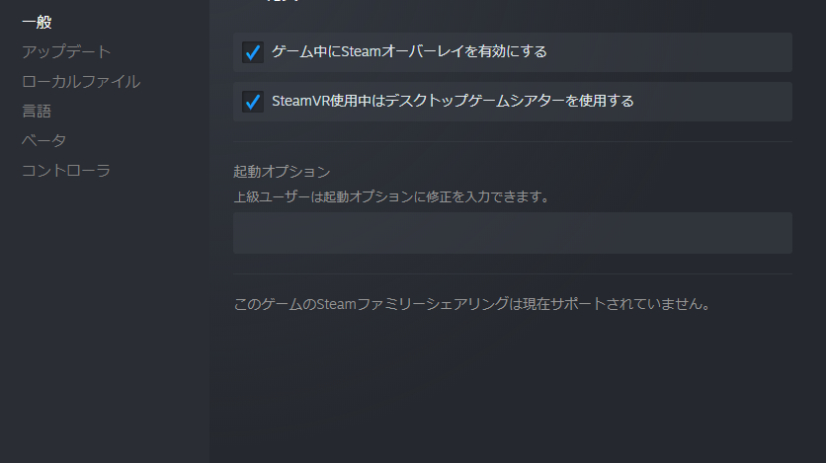Image resolution: width=826 pixels, height=463 pixels.
Task: Open コントローラ settings in sidebar
Action: click(66, 171)
